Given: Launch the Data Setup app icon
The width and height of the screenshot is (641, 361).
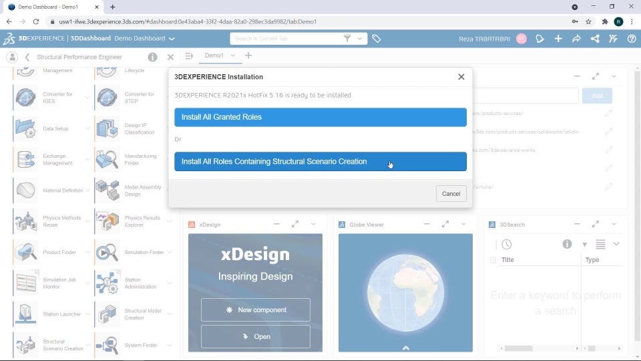Looking at the screenshot, I should (x=26, y=128).
